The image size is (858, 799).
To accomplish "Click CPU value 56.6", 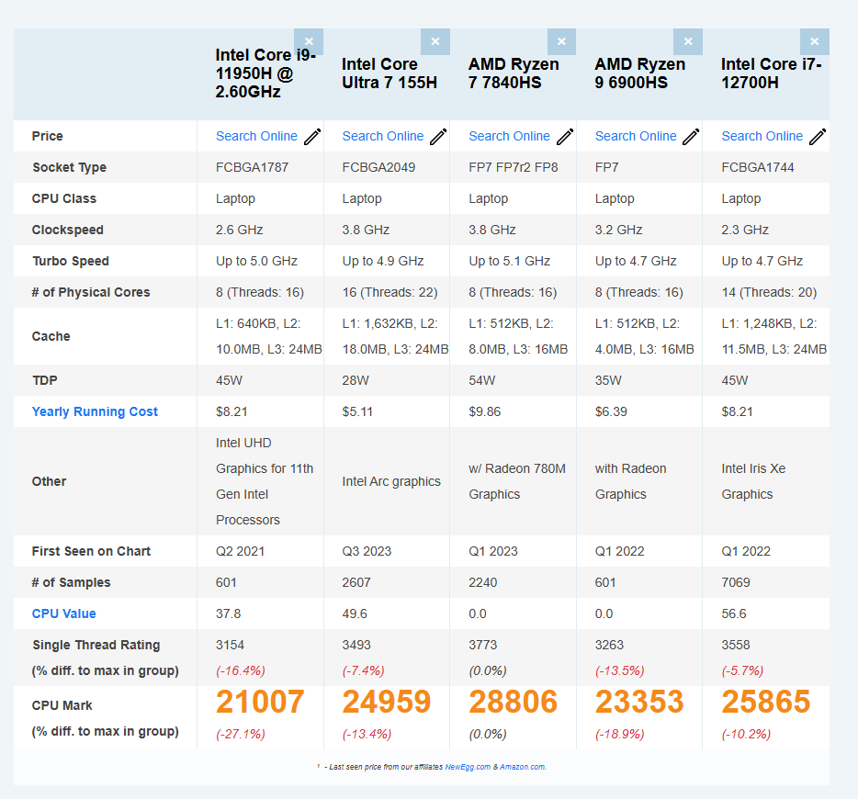I will 734,613.
